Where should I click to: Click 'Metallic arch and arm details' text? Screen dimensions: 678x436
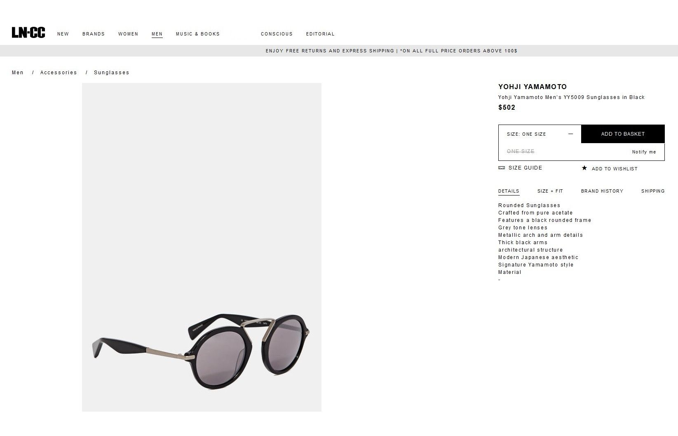point(540,235)
